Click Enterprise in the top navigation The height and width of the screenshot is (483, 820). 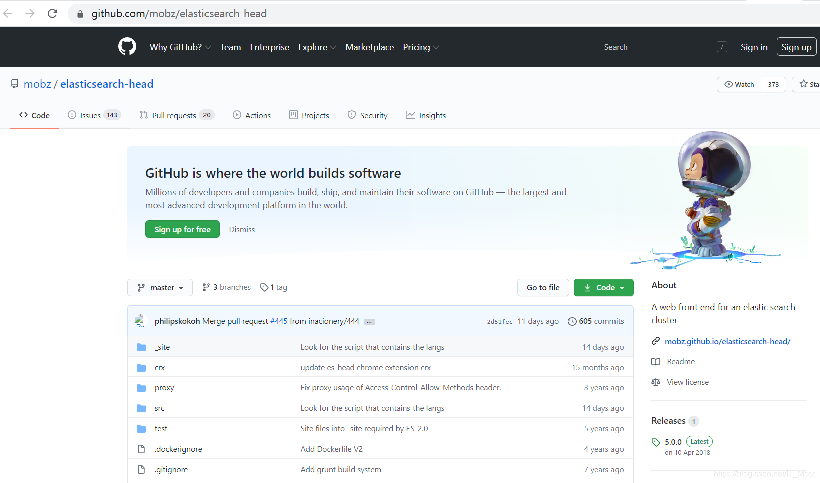tap(270, 47)
